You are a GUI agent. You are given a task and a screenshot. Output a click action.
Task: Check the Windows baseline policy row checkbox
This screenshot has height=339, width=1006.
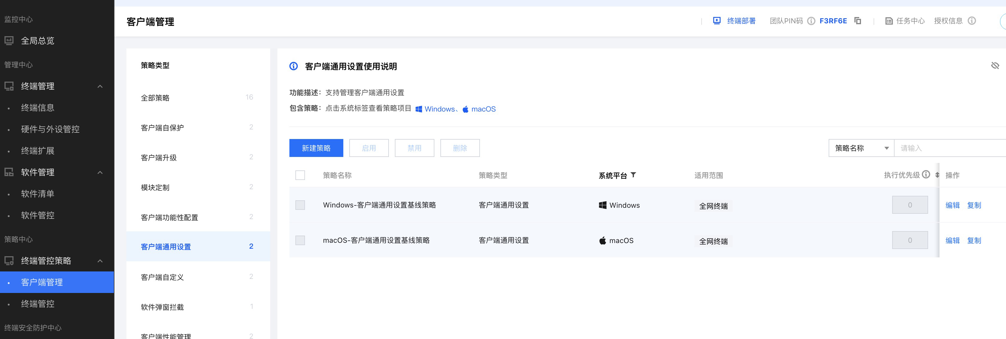(x=300, y=205)
